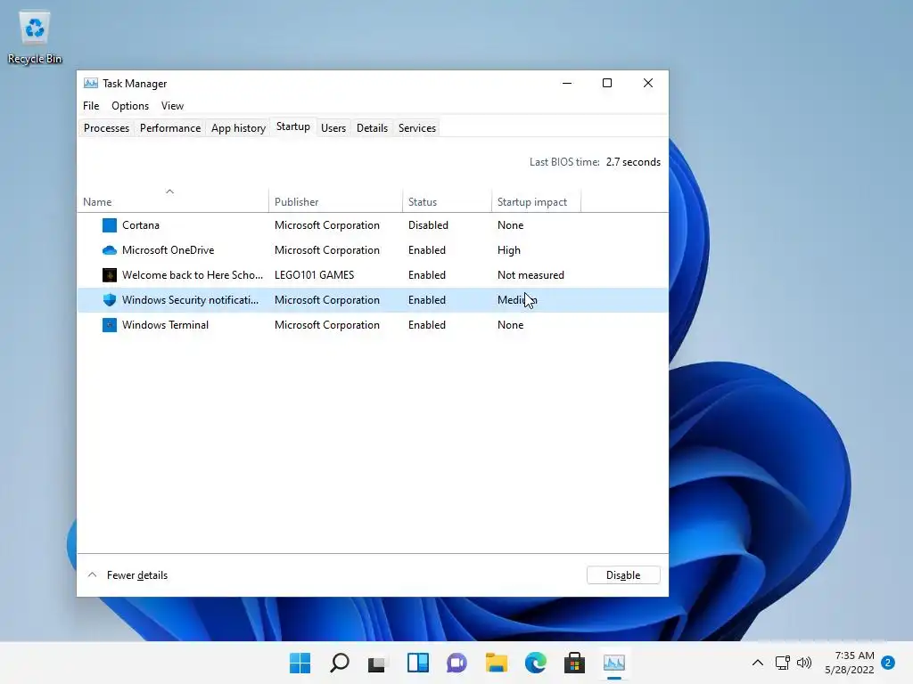Select the Startup tab
The width and height of the screenshot is (913, 684).
(292, 126)
